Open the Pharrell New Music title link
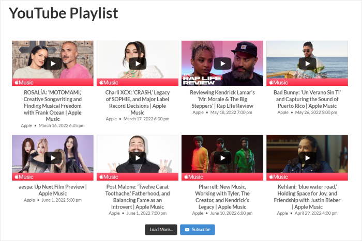The image size is (362, 241). [222, 197]
